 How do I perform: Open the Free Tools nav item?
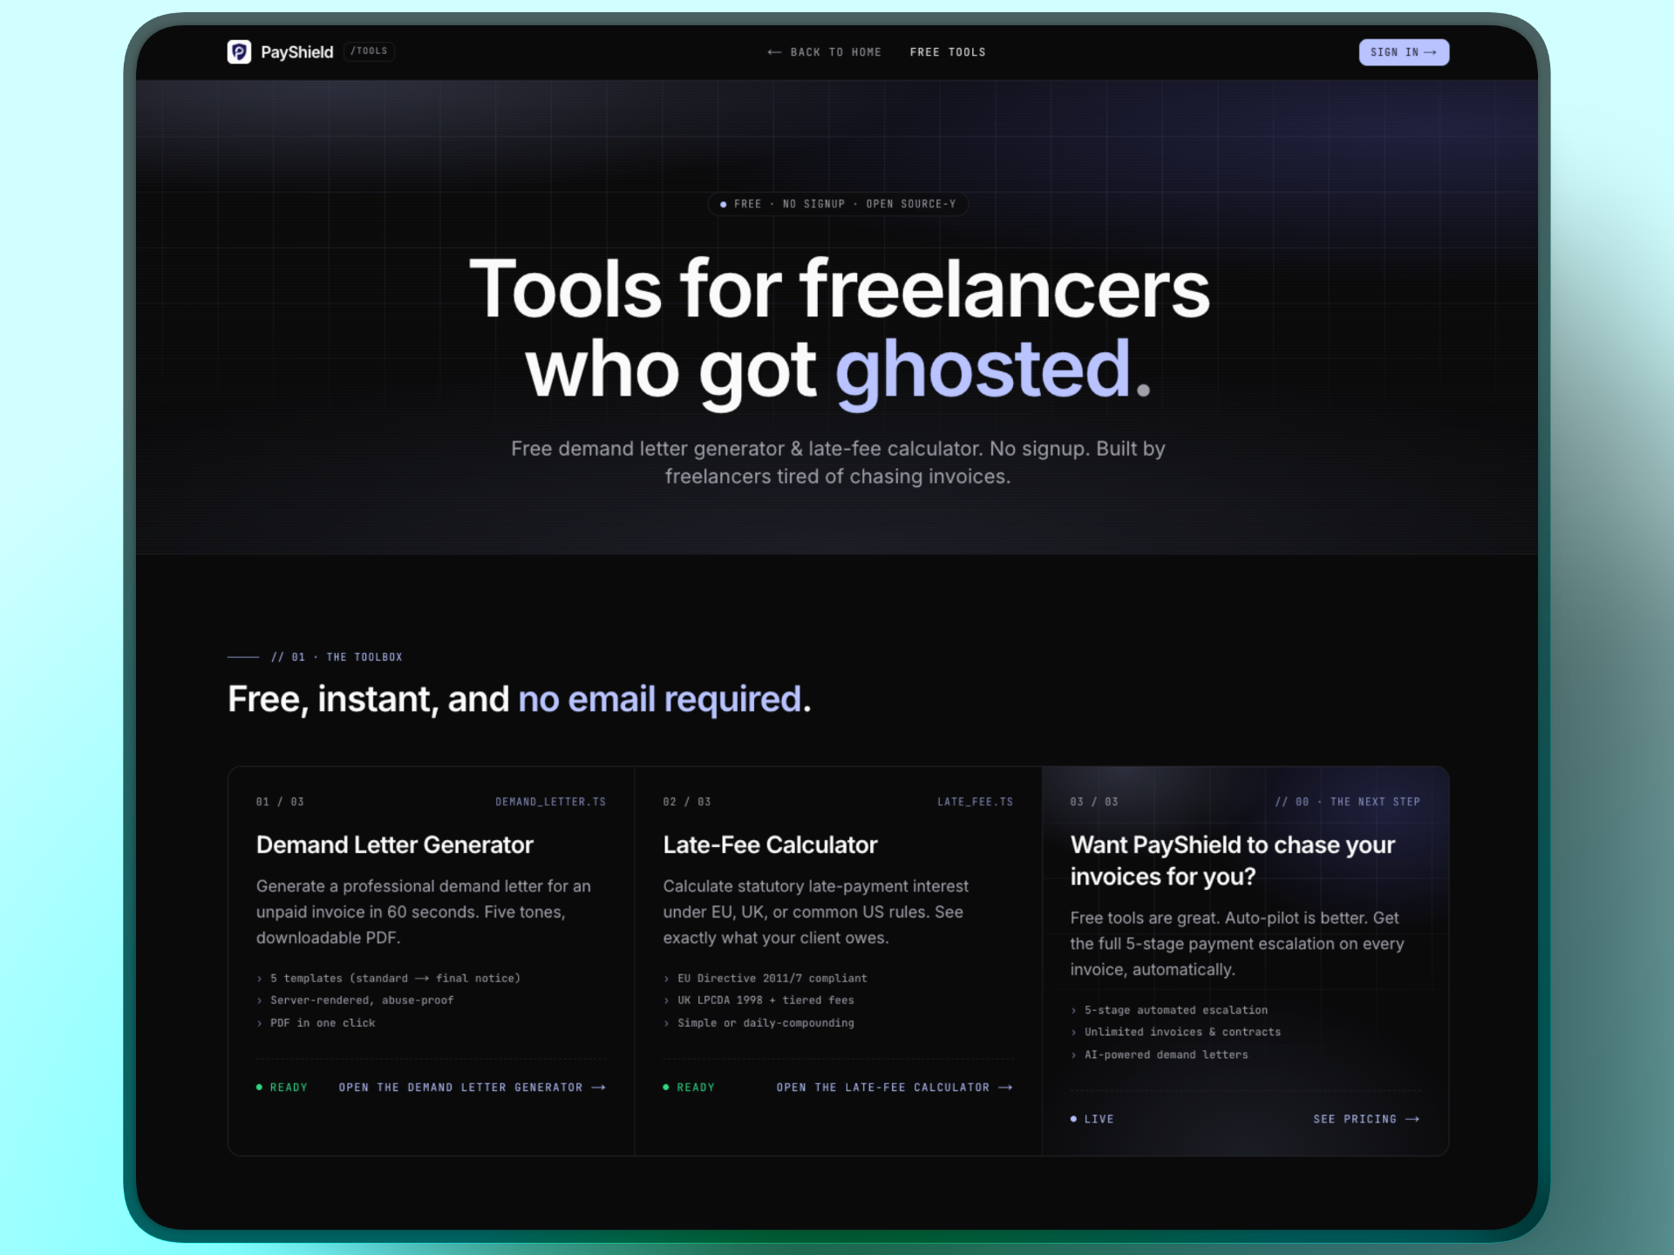(x=948, y=52)
